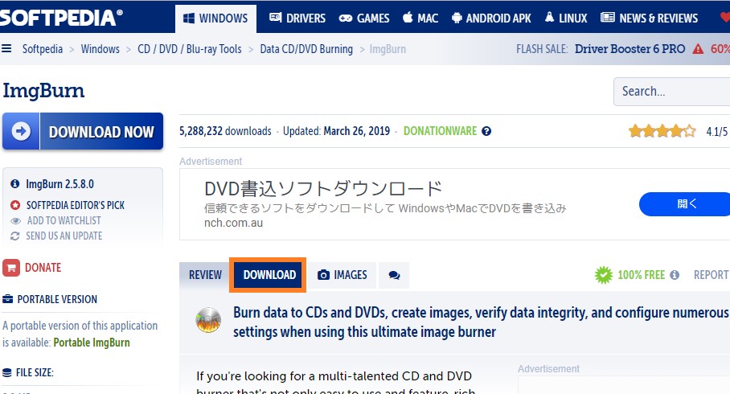Click the ImgBurn breadcrumb
The height and width of the screenshot is (394, 730).
click(x=388, y=49)
